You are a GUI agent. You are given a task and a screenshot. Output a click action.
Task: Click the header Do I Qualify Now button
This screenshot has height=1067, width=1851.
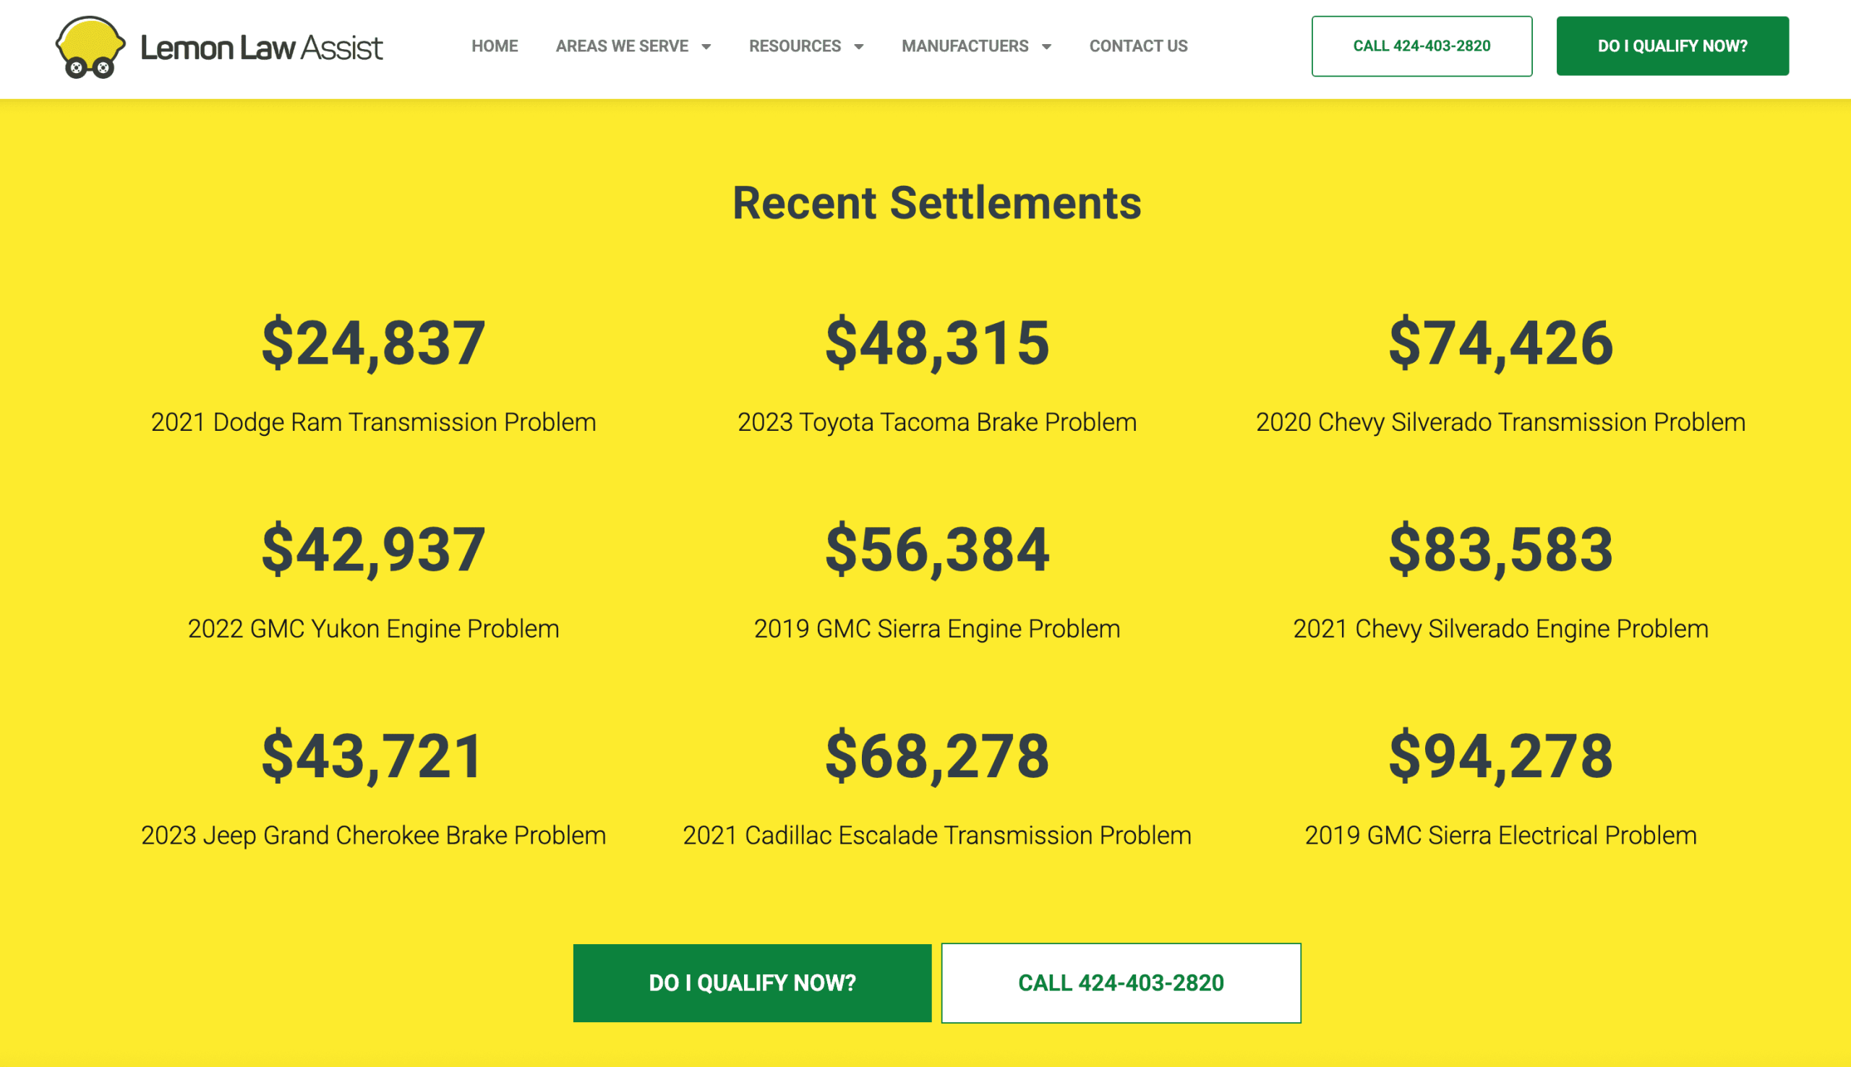[1672, 46]
